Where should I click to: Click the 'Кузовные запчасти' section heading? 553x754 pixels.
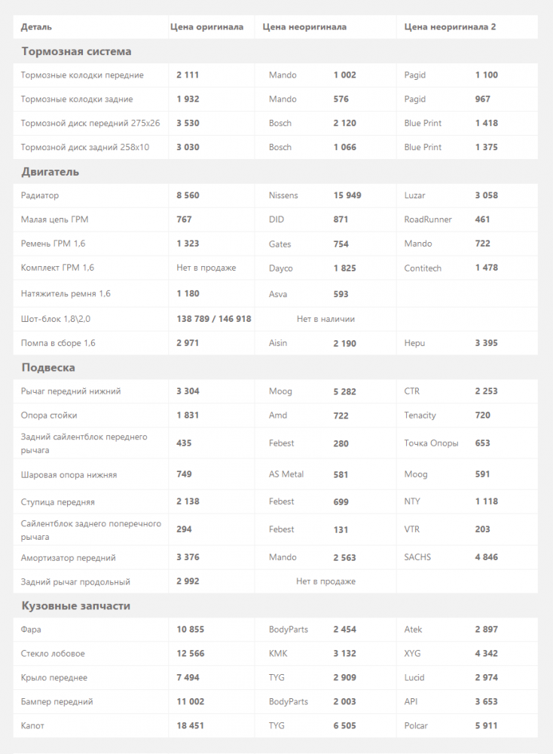pos(75,606)
